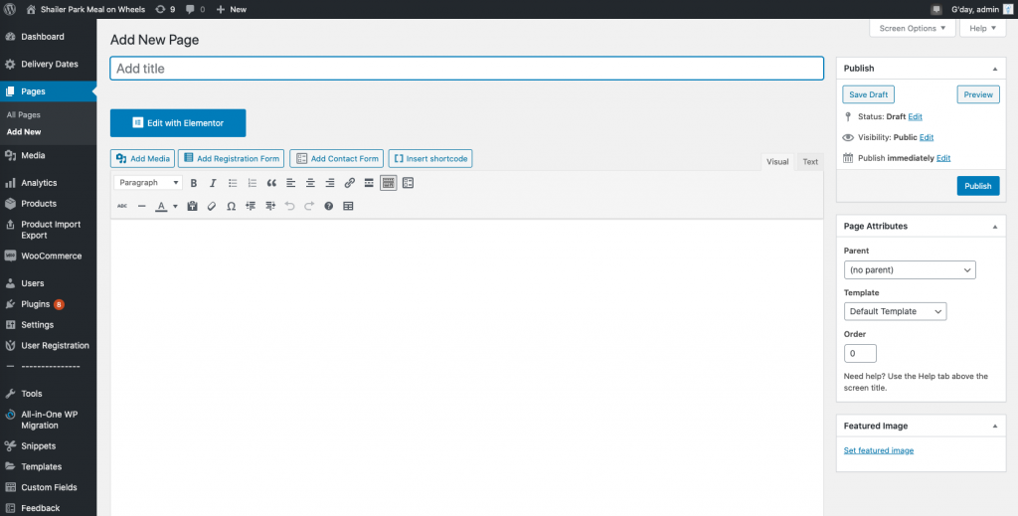Apply strikethrough formatting

[122, 207]
